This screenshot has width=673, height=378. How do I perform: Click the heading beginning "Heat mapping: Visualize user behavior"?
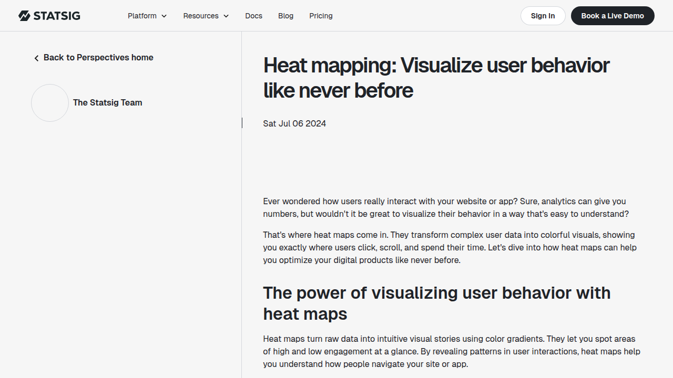[436, 78]
